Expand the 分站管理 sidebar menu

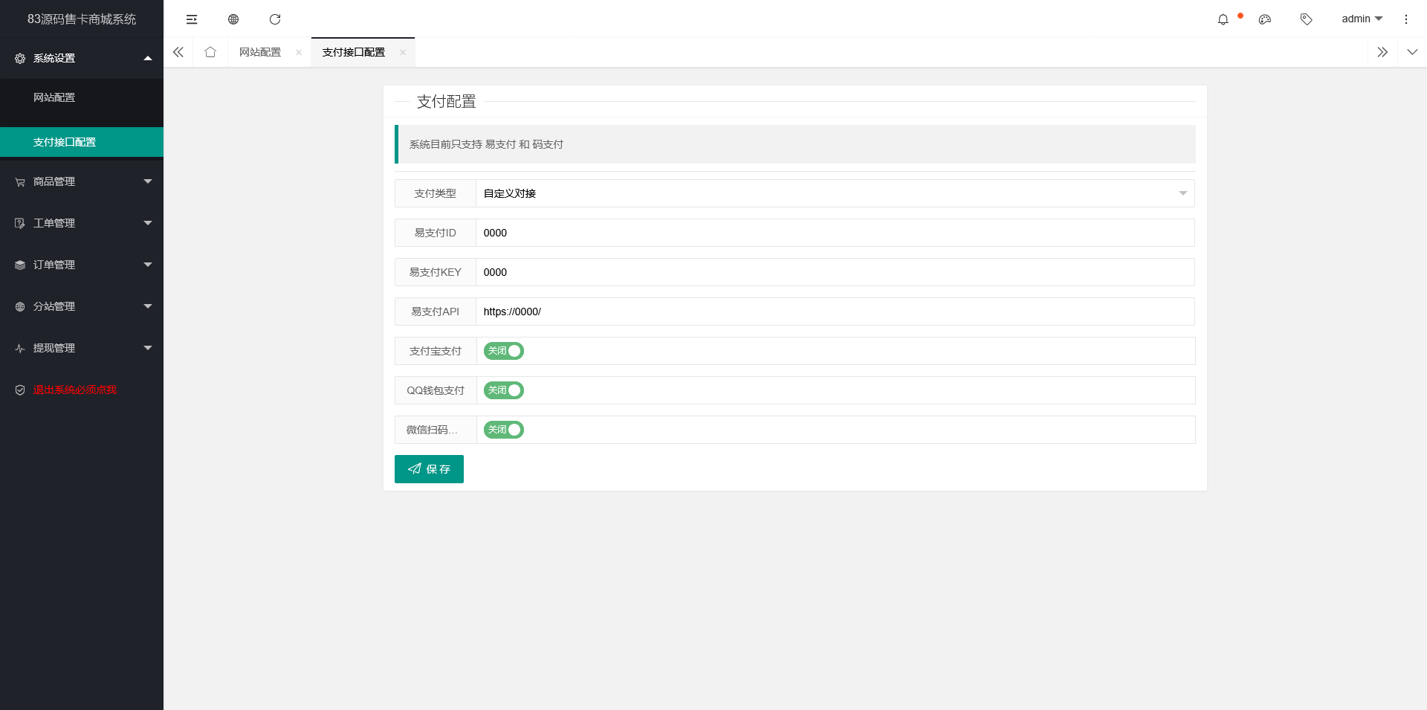tap(82, 306)
